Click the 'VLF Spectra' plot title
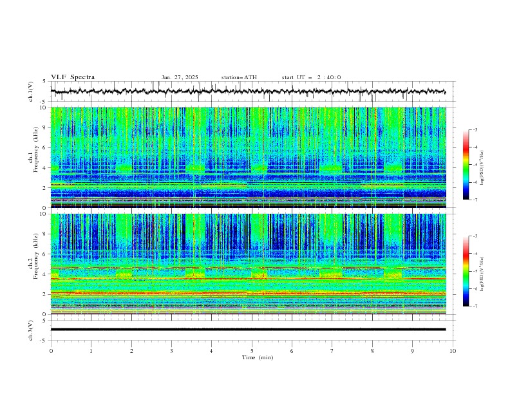This screenshot has width=510, height=394. (x=73, y=77)
